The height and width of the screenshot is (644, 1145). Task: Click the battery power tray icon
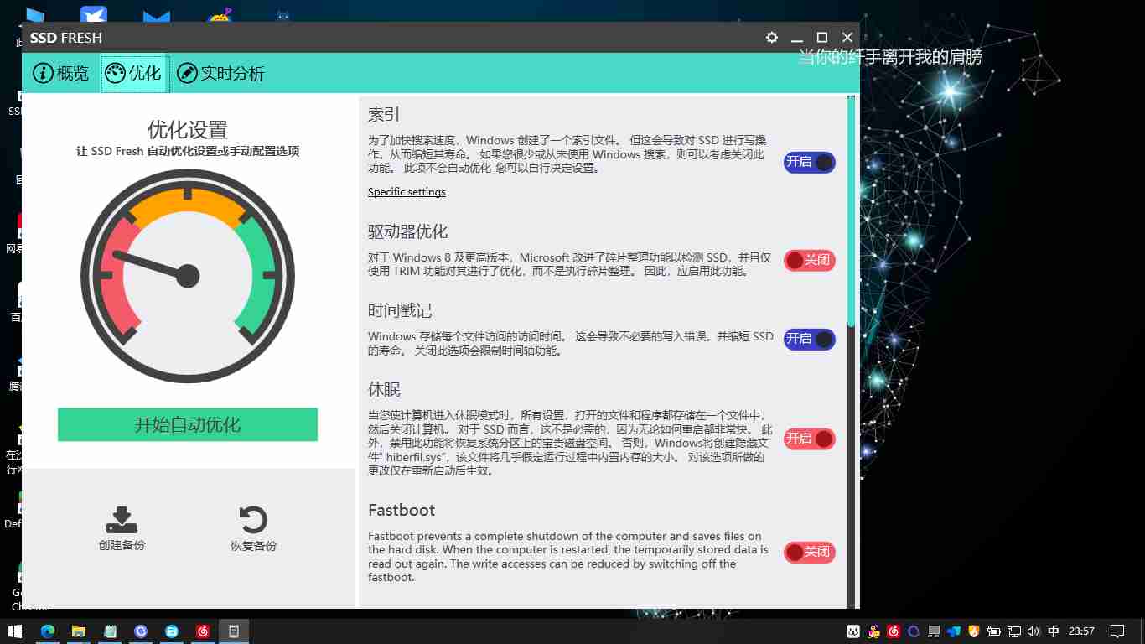point(994,631)
